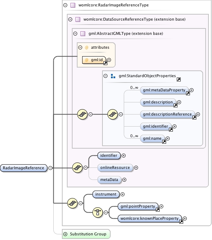This screenshot has height=240, width=212.
Task: Follow the StandardObjectProperties reference arrow
Action: tap(179, 79)
